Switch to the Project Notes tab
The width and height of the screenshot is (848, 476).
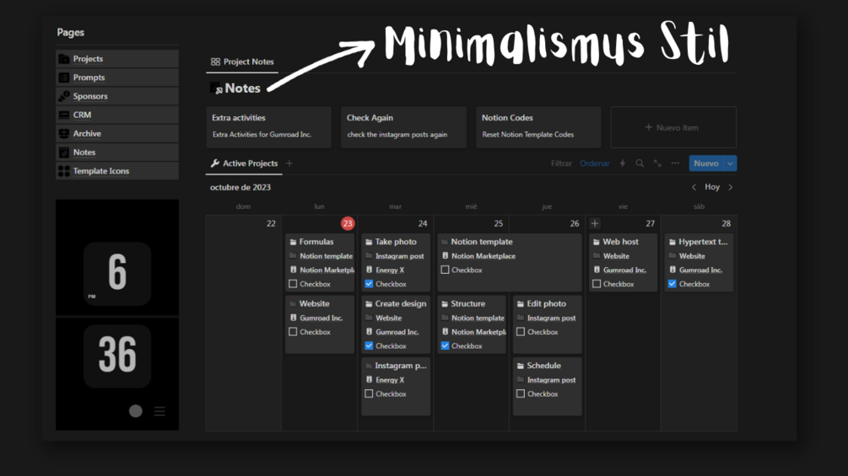point(242,62)
